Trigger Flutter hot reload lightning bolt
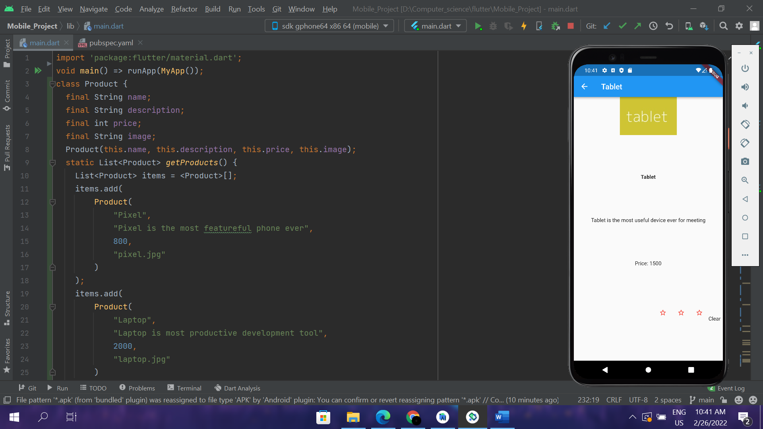 pyautogui.click(x=524, y=25)
